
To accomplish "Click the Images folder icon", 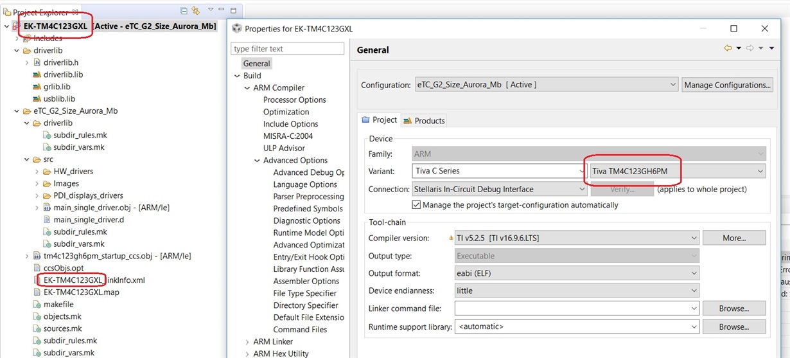I will point(48,184).
